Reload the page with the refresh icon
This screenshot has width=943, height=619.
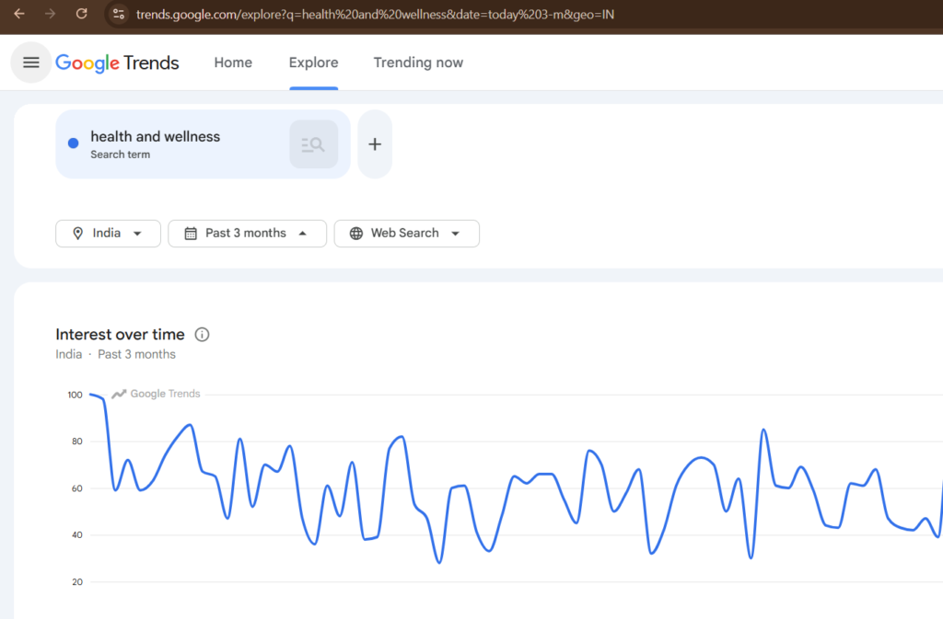[82, 15]
